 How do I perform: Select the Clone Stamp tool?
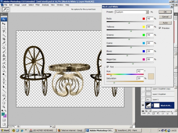coord(4,55)
